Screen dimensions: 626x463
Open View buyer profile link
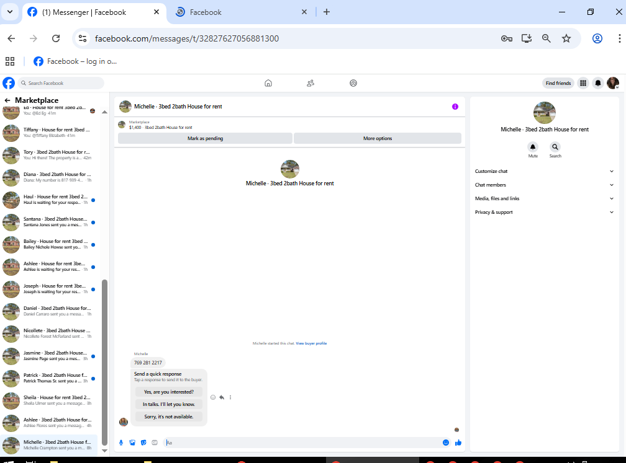point(311,343)
